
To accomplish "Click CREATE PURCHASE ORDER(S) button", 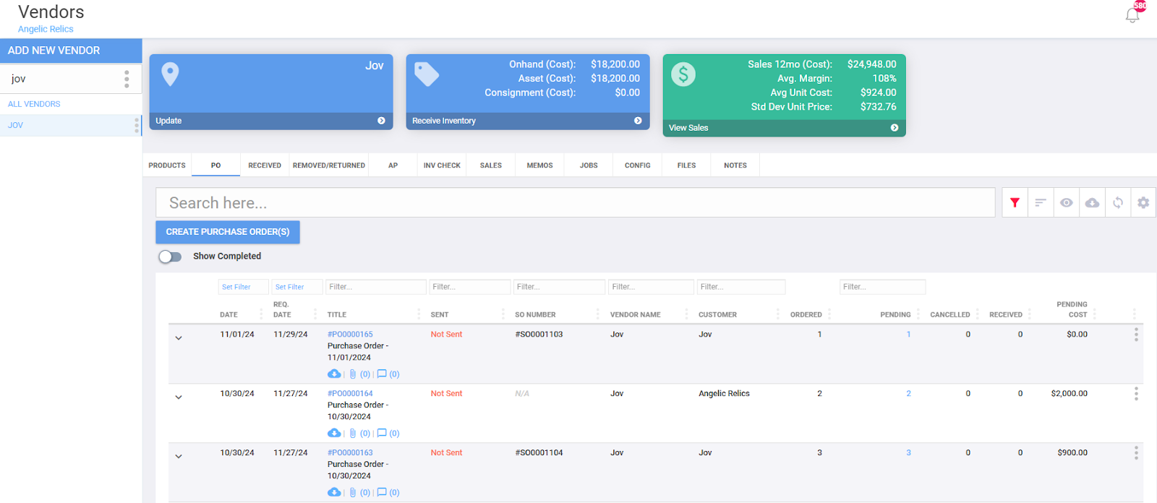I will coord(228,232).
